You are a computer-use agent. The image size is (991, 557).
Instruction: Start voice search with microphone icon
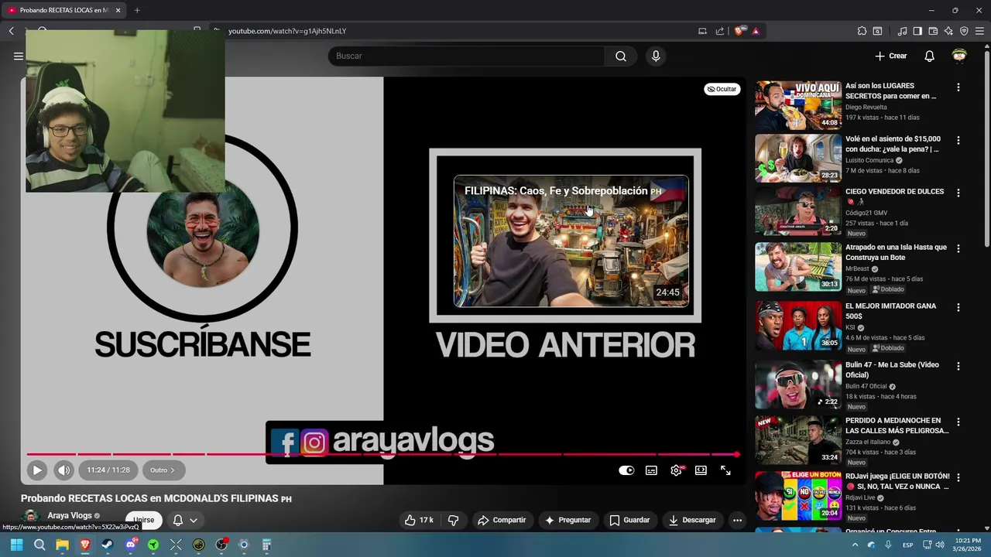(656, 56)
